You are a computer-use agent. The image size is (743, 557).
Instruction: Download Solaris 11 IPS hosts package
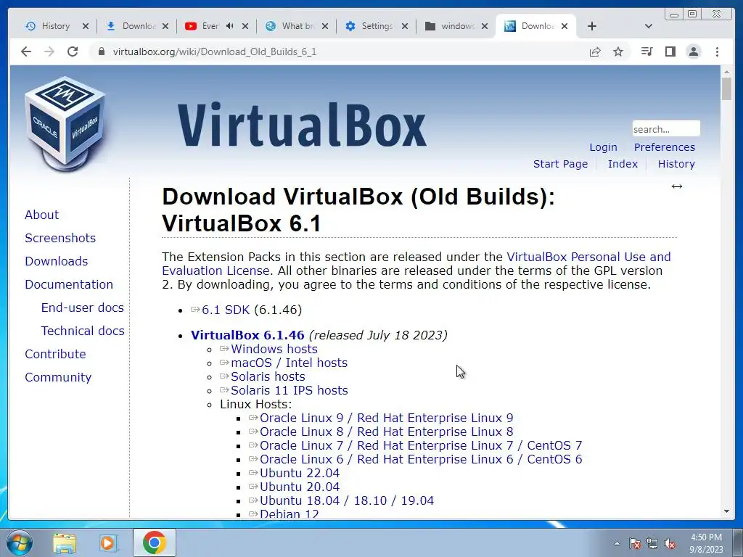[289, 390]
